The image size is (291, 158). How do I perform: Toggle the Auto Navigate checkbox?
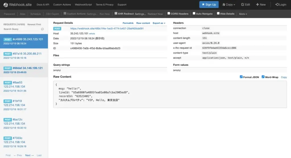pyautogui.click(x=194, y=13)
